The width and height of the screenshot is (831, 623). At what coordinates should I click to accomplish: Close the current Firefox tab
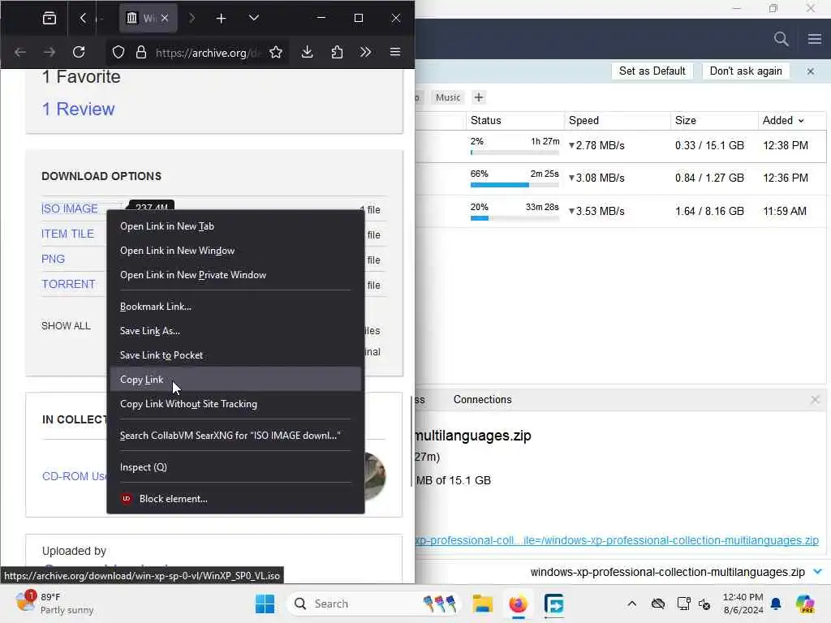point(165,18)
